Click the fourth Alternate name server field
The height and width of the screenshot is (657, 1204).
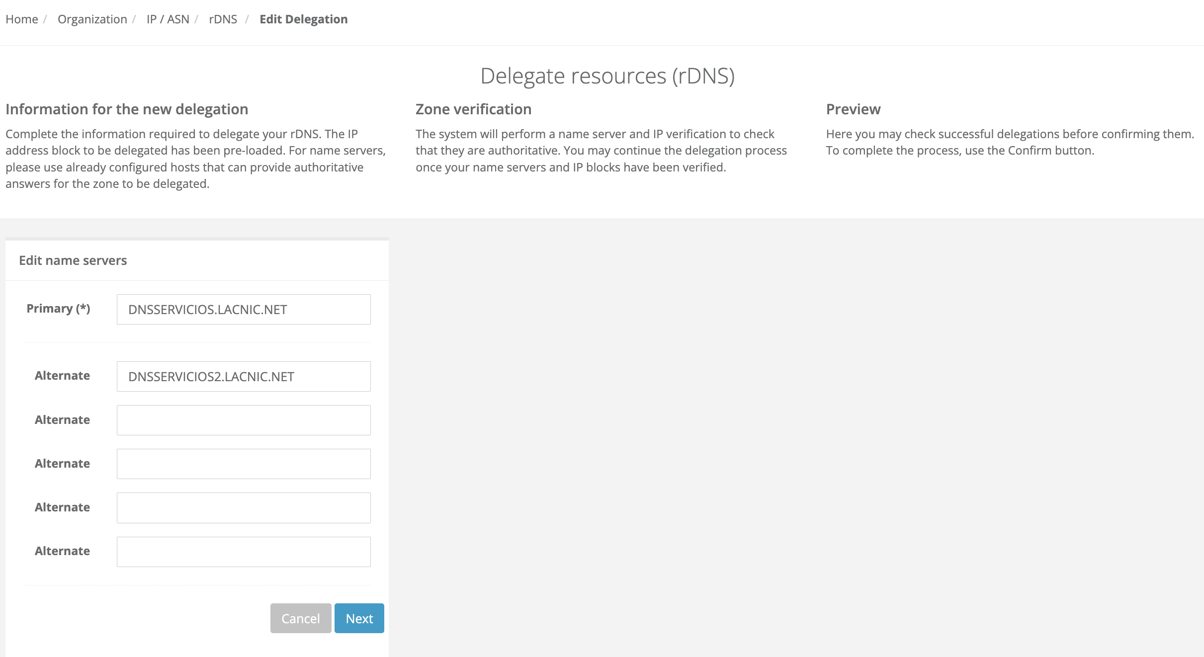pos(243,507)
